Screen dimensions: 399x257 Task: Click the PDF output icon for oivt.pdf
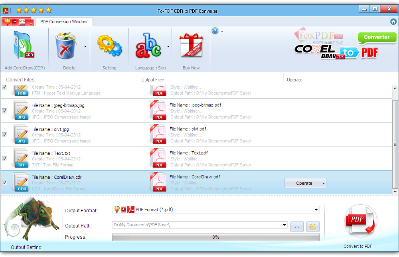[x=158, y=134]
